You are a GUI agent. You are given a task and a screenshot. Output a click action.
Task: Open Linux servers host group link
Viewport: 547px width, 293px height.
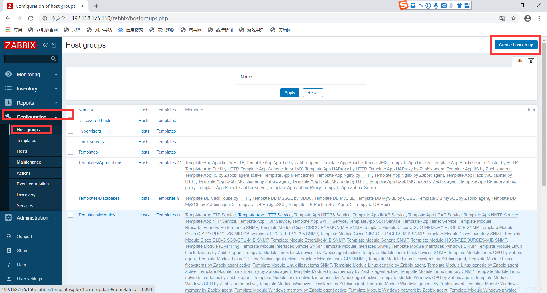91,142
